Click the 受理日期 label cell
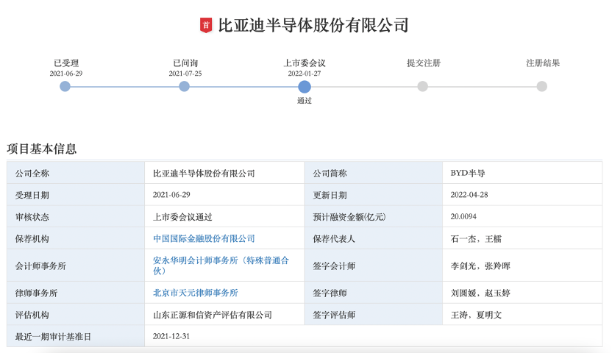Viewport: 612px width, 353px height. click(x=76, y=195)
